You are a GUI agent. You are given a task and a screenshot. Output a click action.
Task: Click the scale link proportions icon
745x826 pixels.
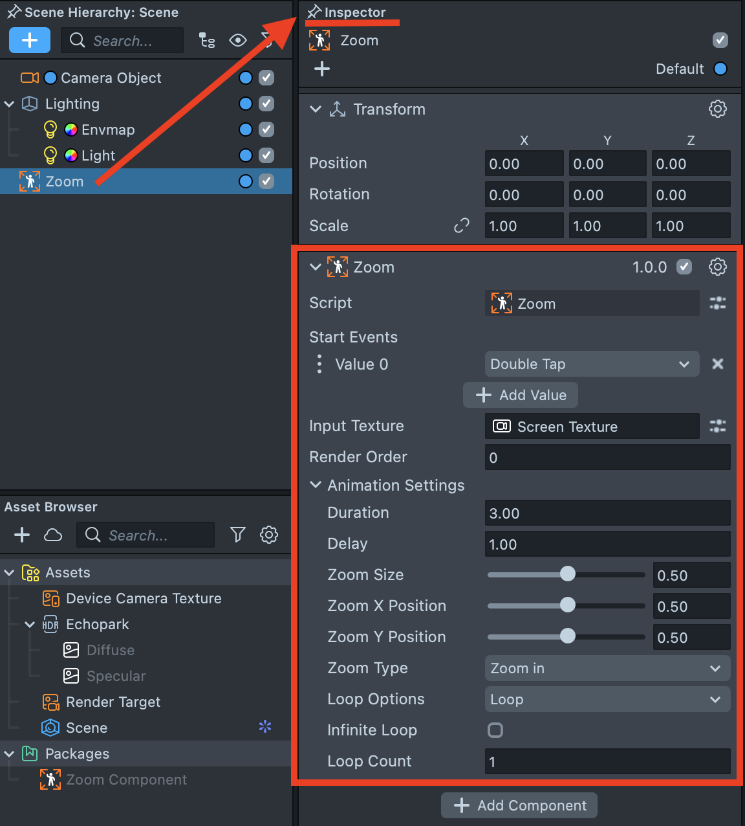pos(462,225)
